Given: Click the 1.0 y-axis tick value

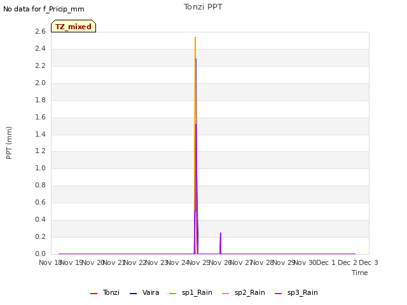Looking at the screenshot, I should [40, 168].
